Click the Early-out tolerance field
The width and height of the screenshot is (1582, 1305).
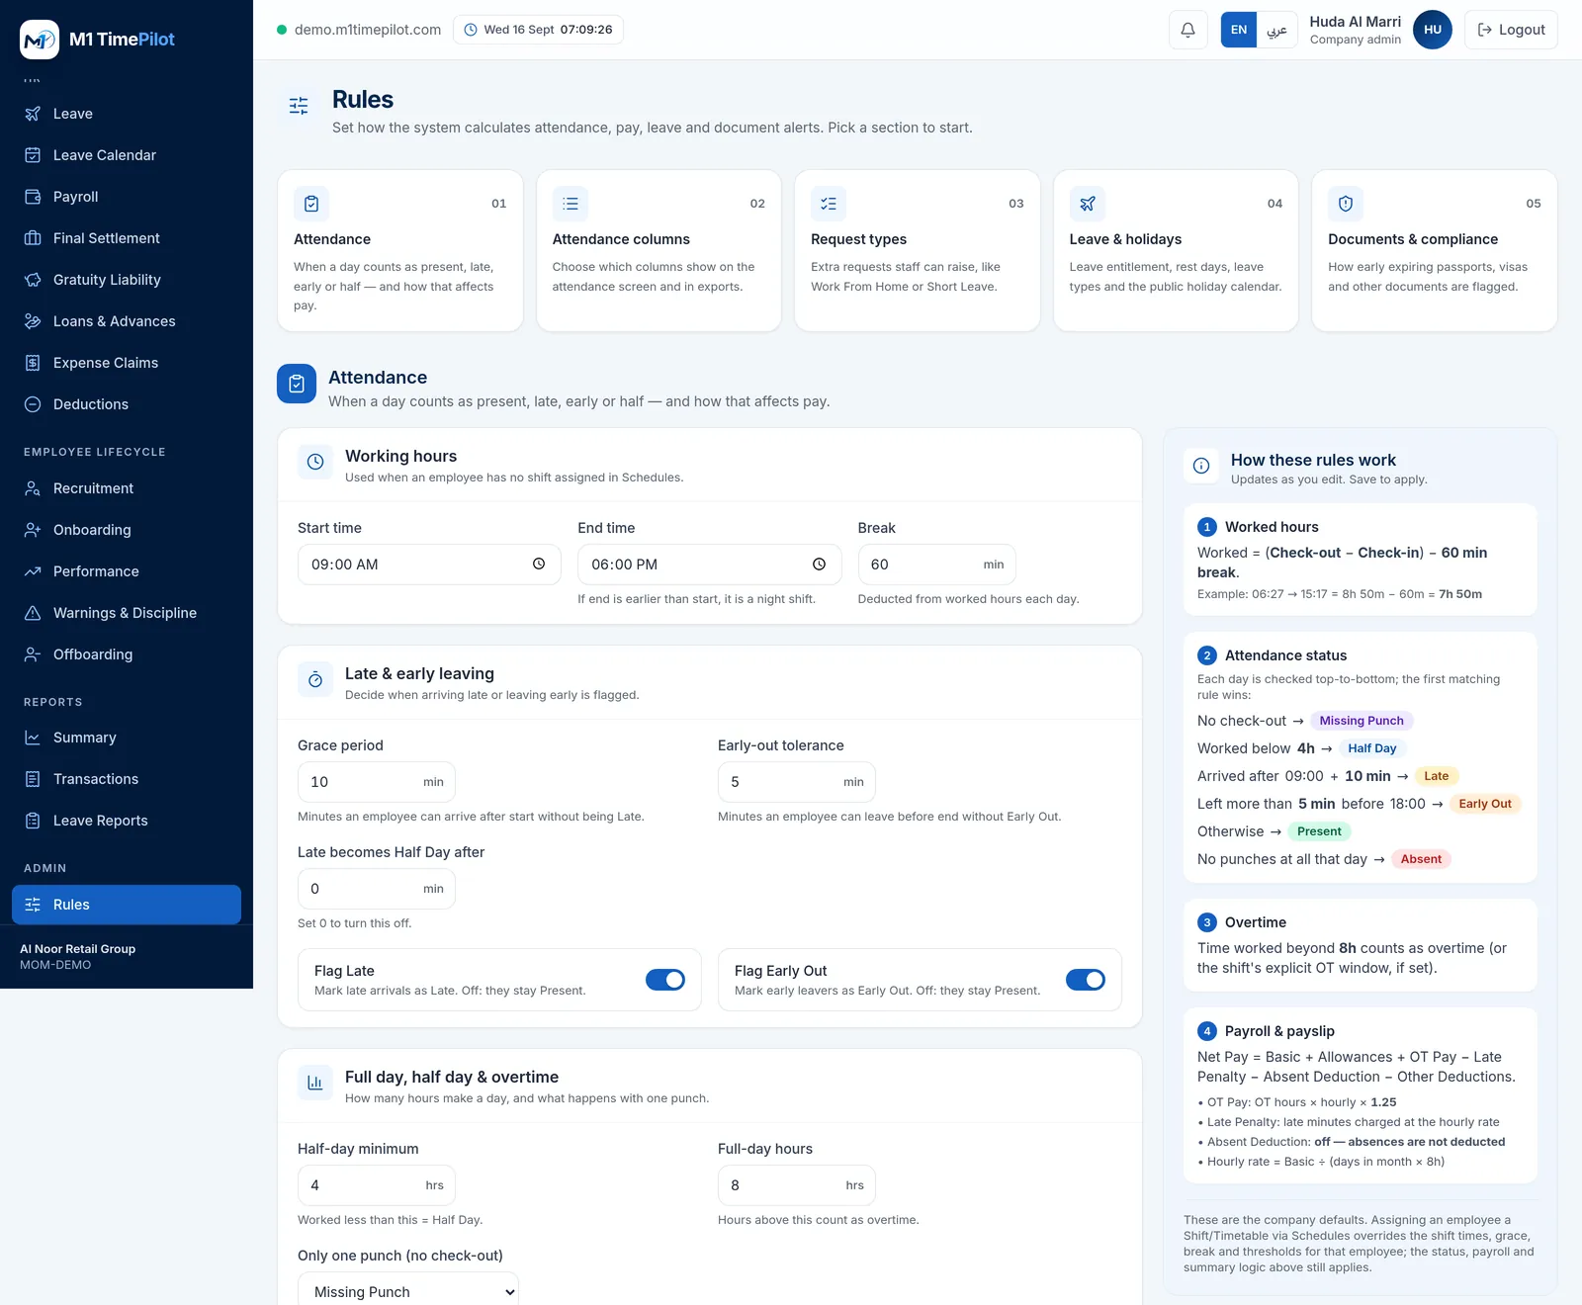pos(797,782)
